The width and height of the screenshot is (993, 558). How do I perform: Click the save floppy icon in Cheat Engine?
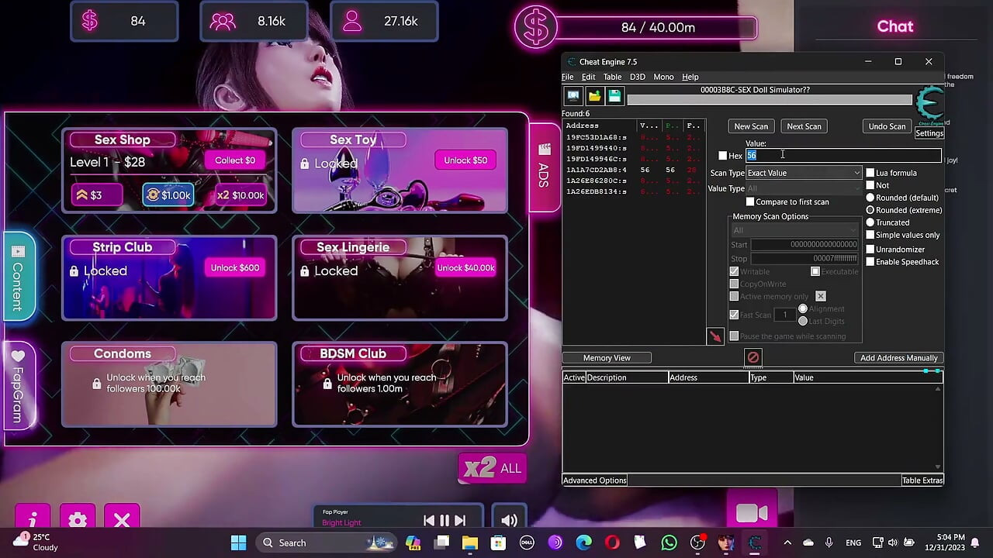[x=614, y=96]
